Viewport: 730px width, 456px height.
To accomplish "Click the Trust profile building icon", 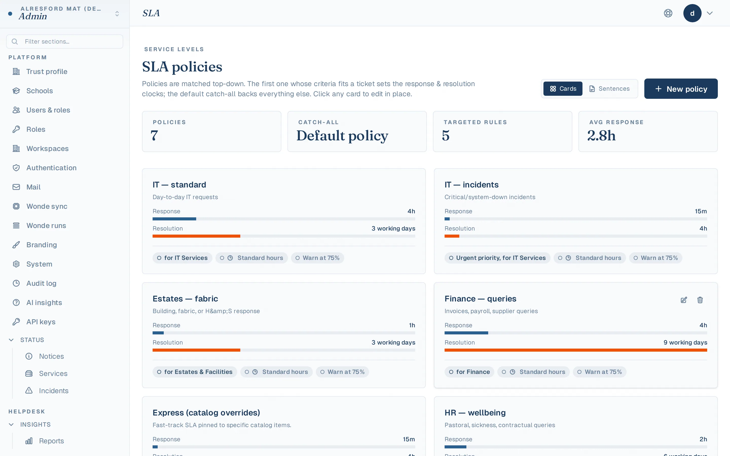I will tap(16, 71).
